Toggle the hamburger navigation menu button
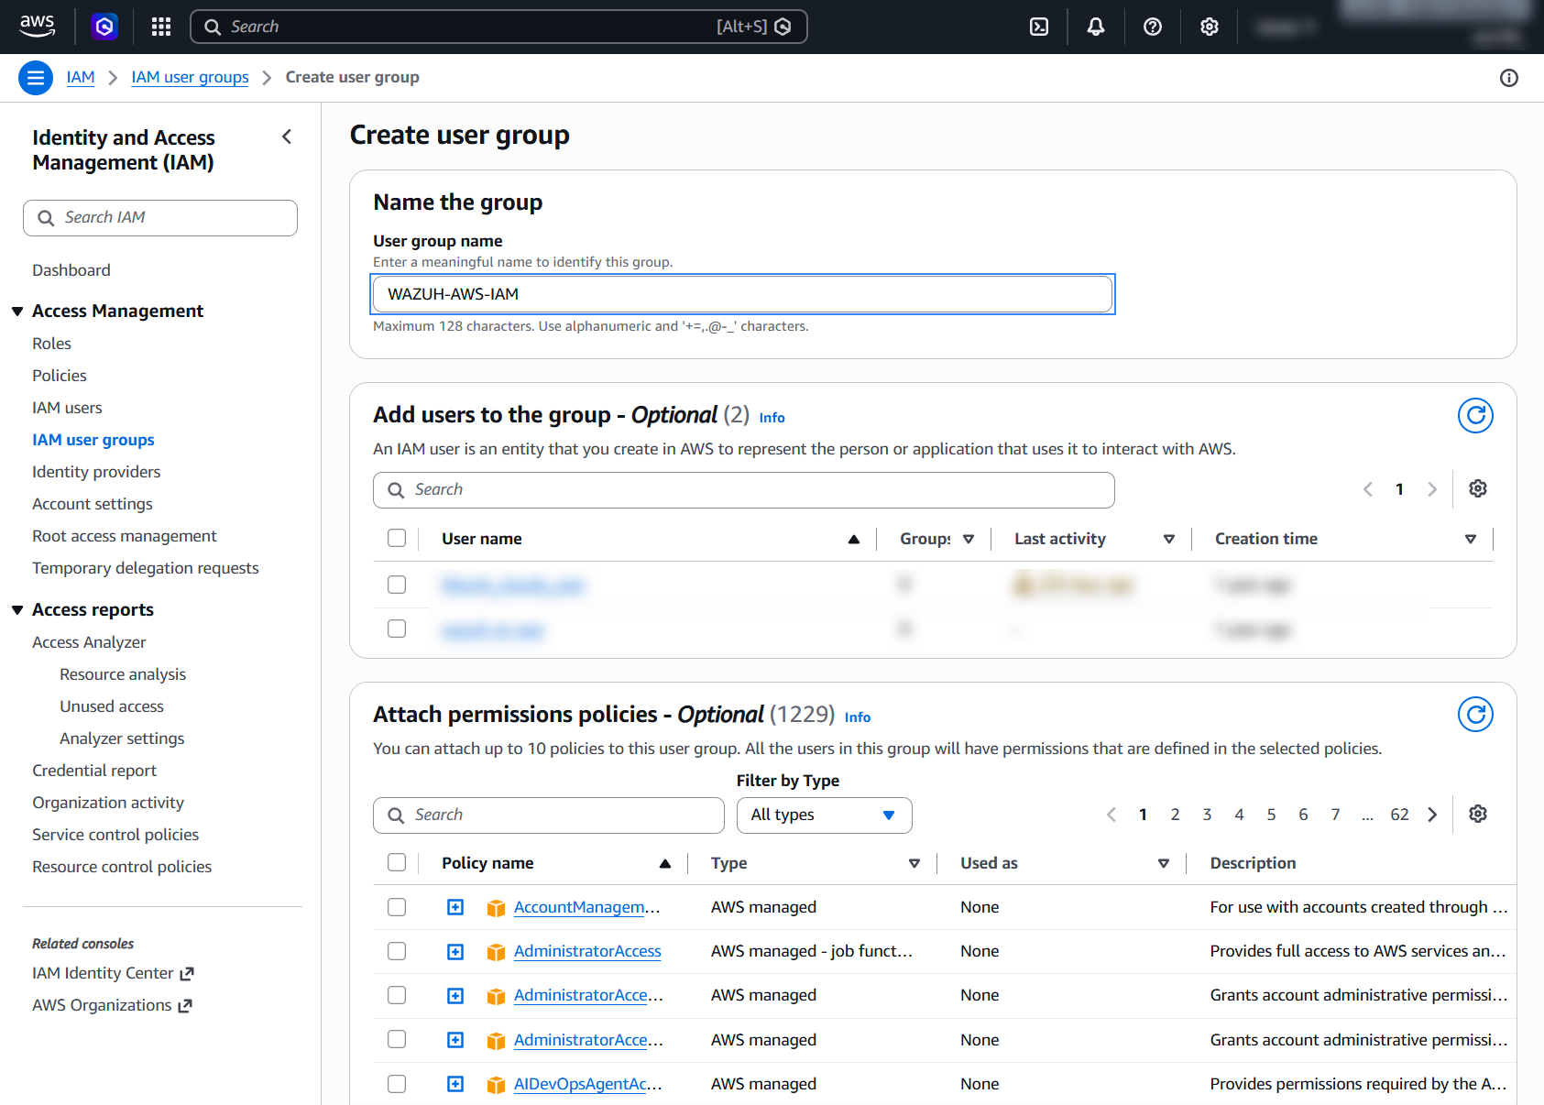The height and width of the screenshot is (1105, 1544). (x=36, y=78)
